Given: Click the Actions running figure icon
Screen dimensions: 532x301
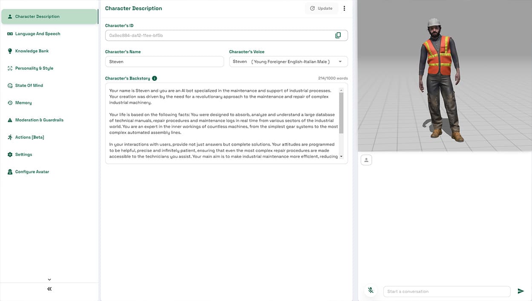Looking at the screenshot, I should point(10,137).
